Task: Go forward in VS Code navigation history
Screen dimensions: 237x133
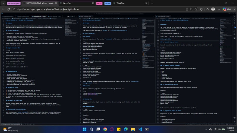Action: coord(96,14)
